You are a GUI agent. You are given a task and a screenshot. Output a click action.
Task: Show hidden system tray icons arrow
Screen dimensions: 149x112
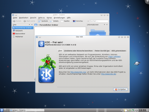pyautogui.click(x=122, y=110)
